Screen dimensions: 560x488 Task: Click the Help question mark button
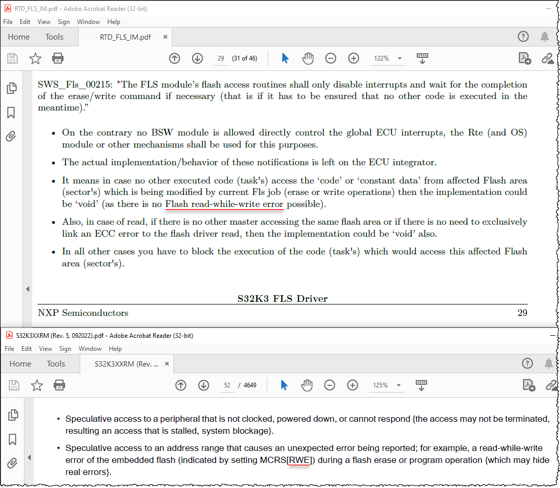523,36
